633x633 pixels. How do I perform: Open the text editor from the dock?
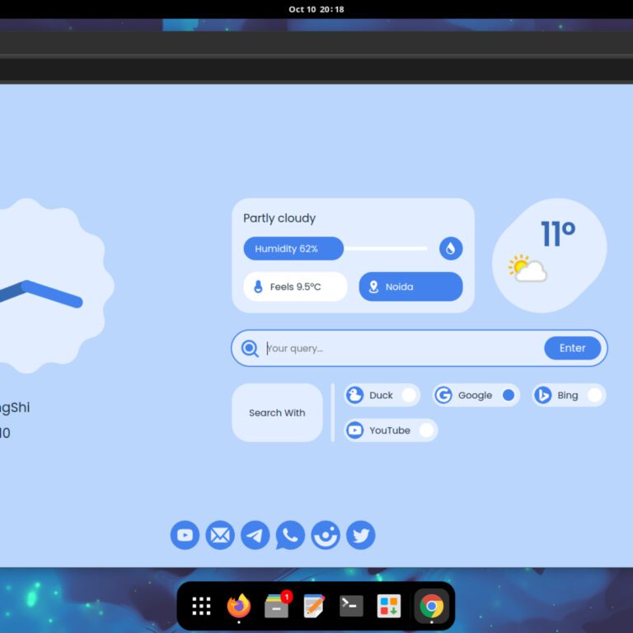click(x=314, y=606)
